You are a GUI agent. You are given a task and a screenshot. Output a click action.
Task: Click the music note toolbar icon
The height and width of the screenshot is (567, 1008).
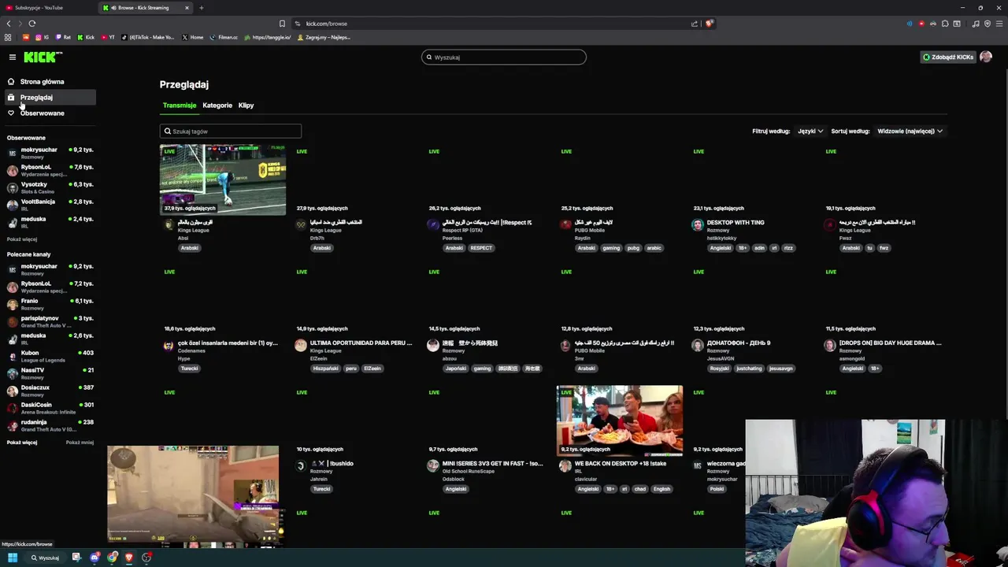[x=976, y=24]
